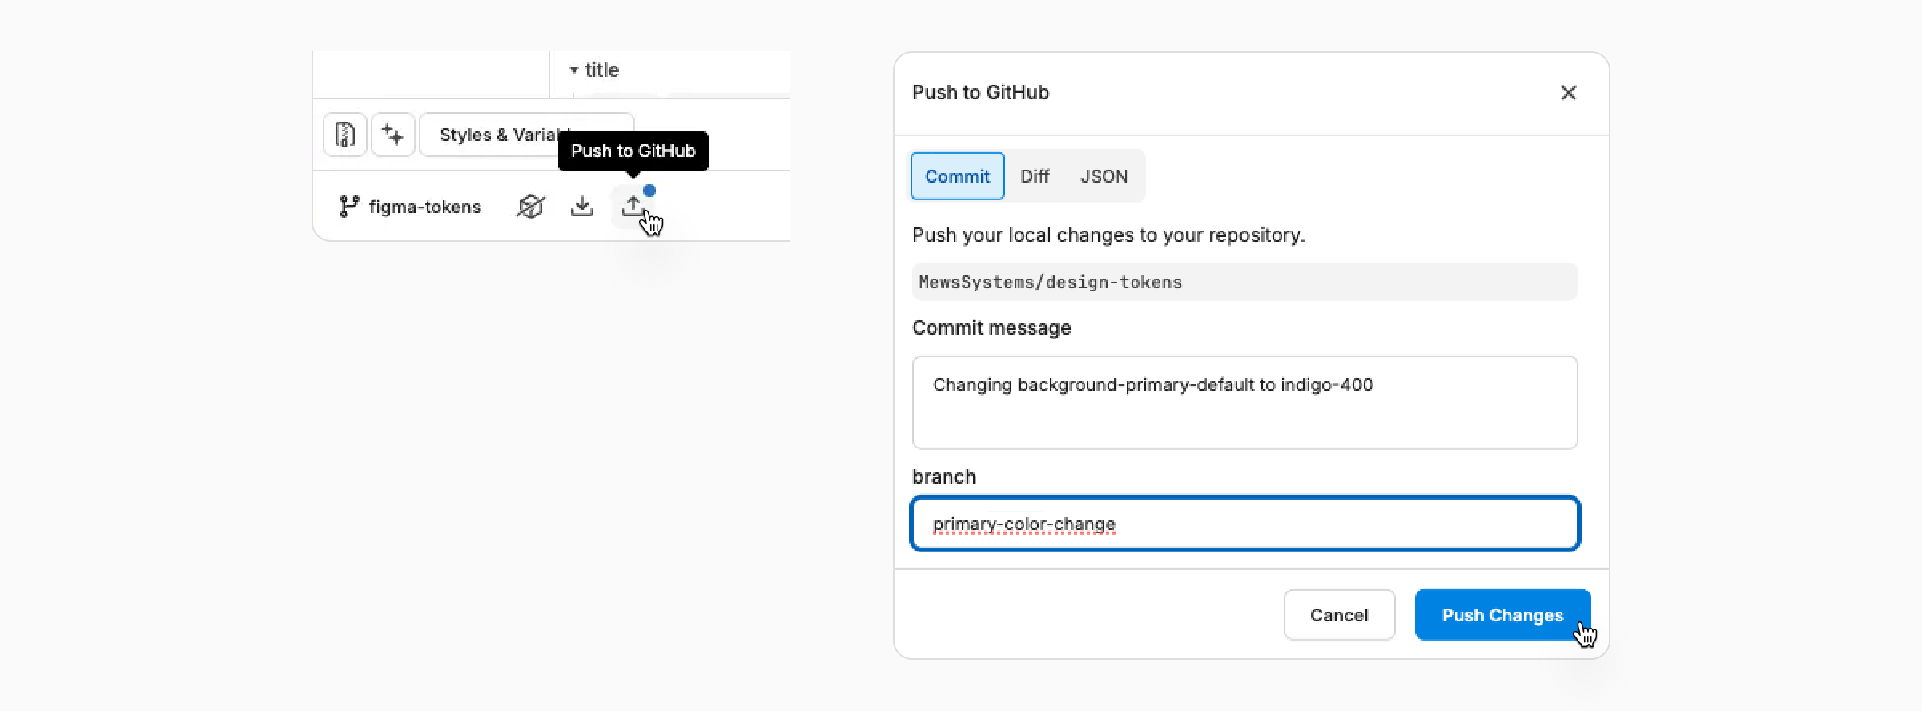Click the Pull from GitHub download icon
1922x711 pixels.
point(581,207)
